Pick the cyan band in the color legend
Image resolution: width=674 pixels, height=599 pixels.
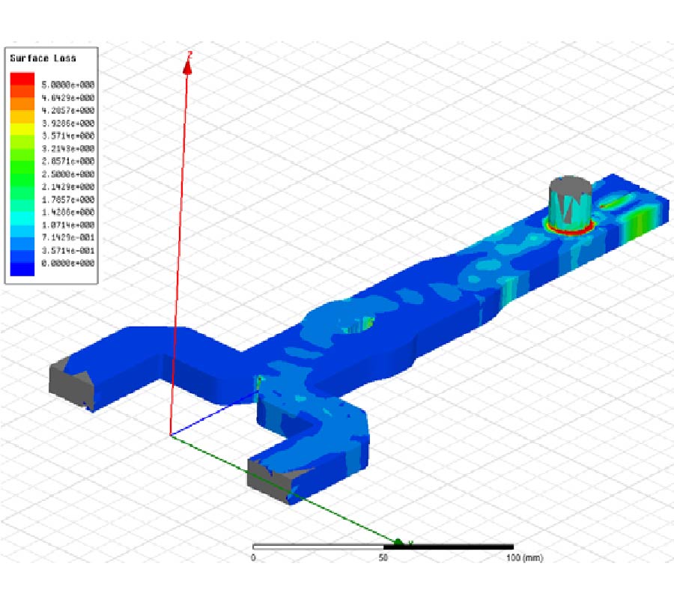coord(22,218)
